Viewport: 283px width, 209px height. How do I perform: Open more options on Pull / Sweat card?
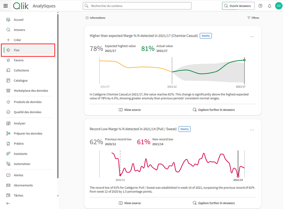252,130
